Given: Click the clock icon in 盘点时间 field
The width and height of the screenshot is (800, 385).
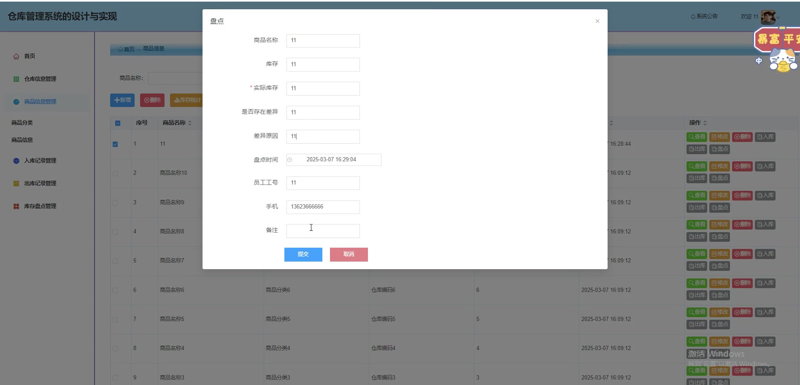Looking at the screenshot, I should point(290,160).
